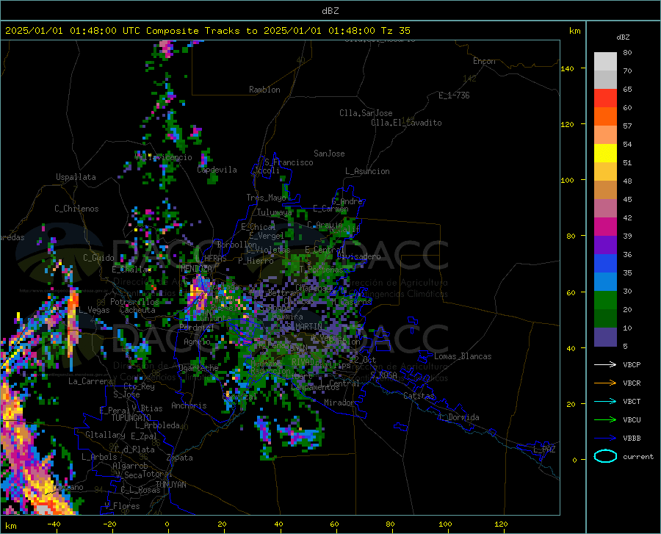Screen dimensions: 661x534
Task: Click the E_1-736 map label
Action: coord(454,95)
